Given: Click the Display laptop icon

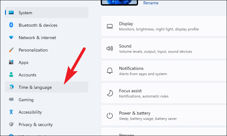Looking at the screenshot, I should pos(110,26).
